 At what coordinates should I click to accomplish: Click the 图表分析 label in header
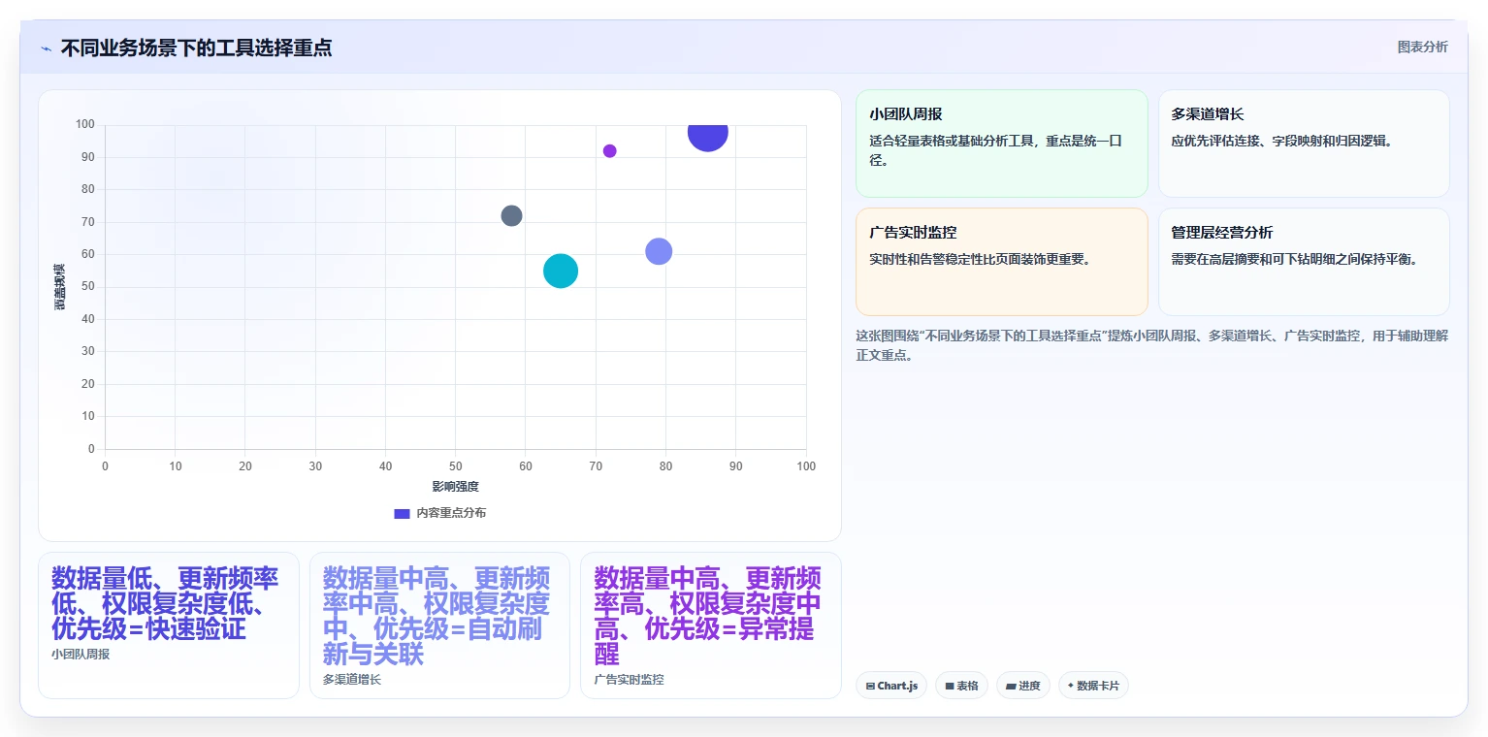(x=1422, y=47)
